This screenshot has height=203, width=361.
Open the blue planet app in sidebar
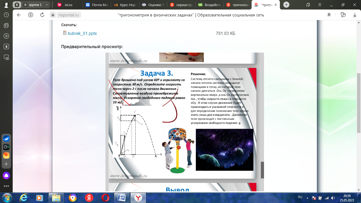coord(6,138)
